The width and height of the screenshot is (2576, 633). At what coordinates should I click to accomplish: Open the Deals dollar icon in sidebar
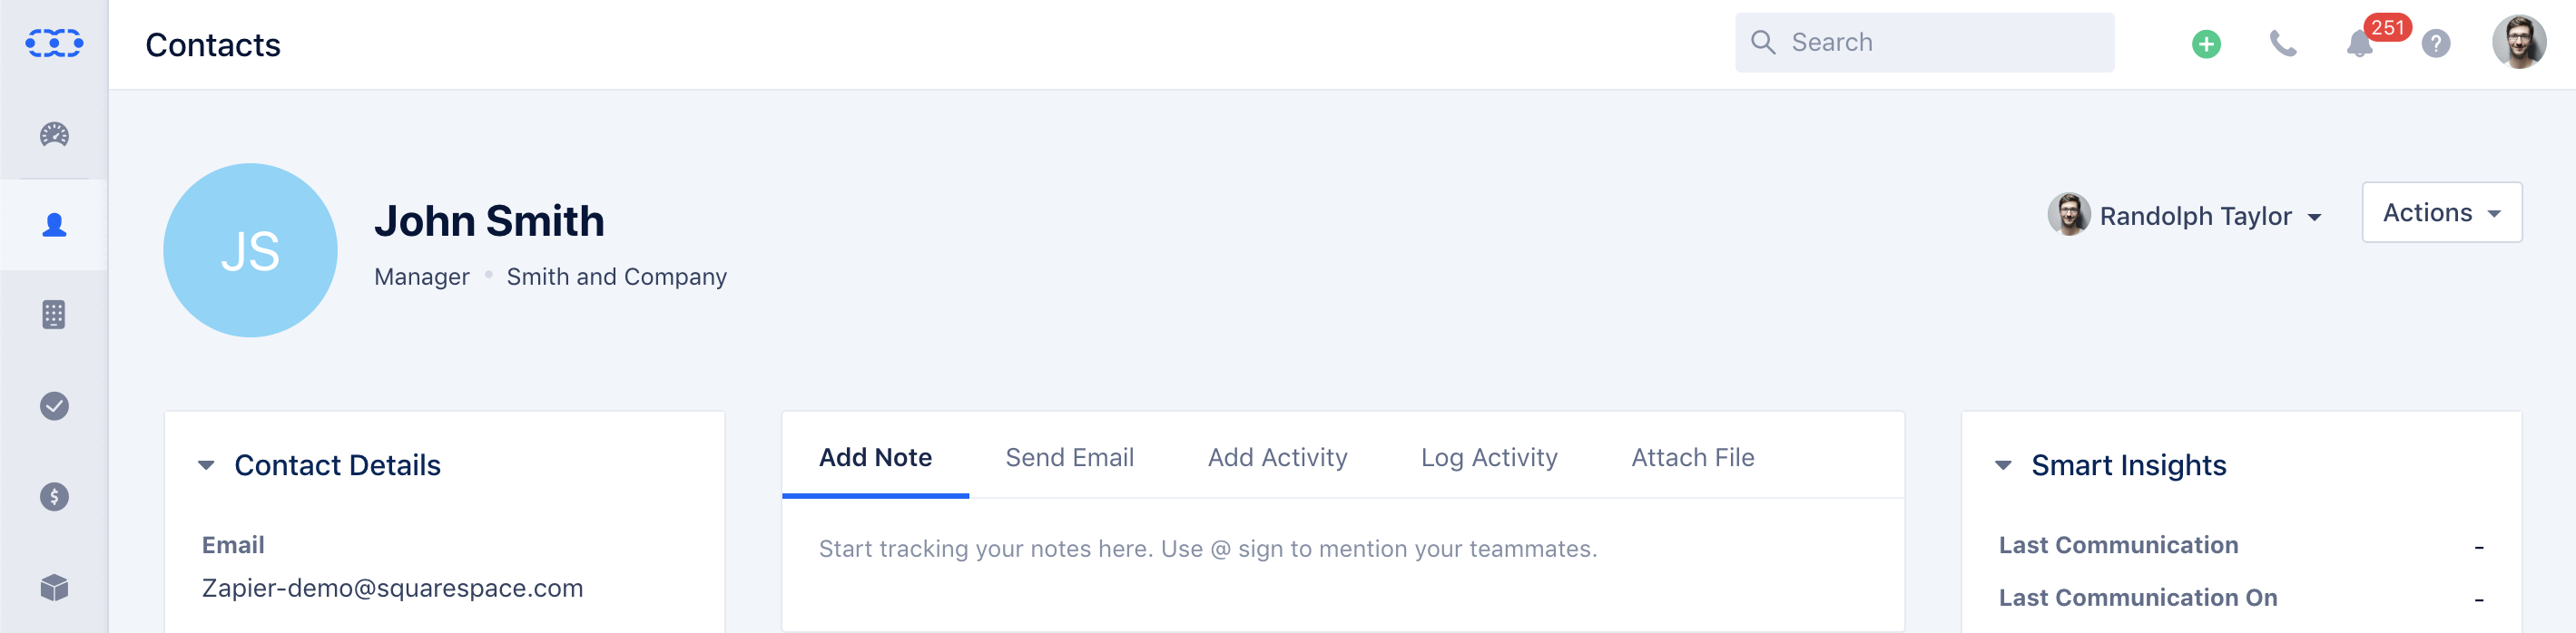coord(54,496)
